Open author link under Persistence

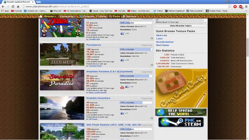[x=95, y=66]
